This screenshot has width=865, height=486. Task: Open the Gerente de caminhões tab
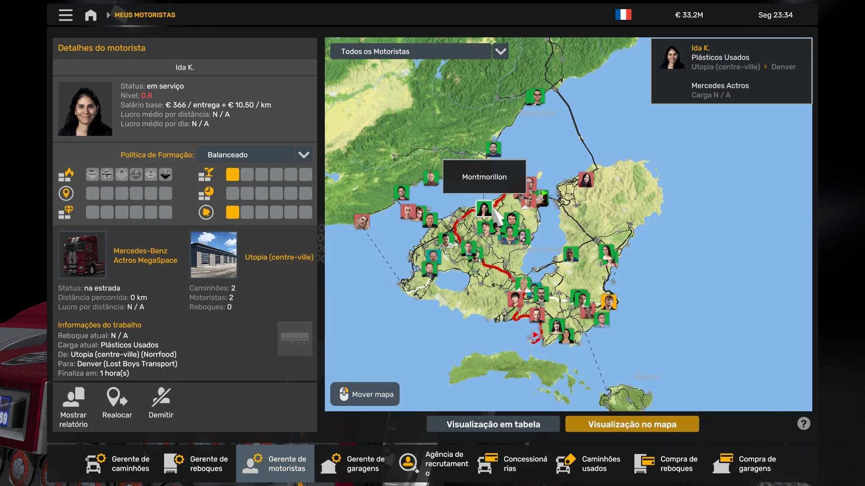(118, 463)
